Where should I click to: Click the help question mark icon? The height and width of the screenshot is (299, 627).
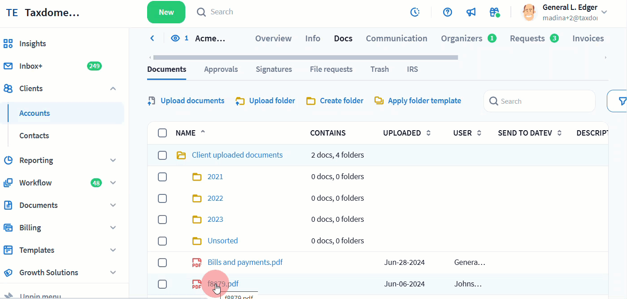pos(447,12)
